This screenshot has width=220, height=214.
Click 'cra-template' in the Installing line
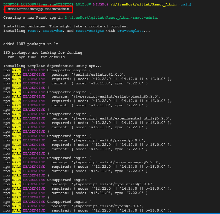coord(130,31)
